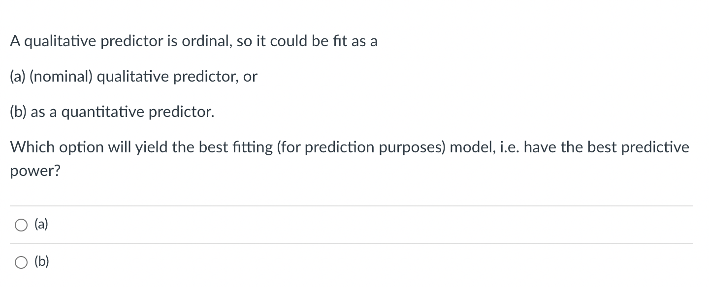
Task: Click the (b) answer label text
Action: [41, 261]
